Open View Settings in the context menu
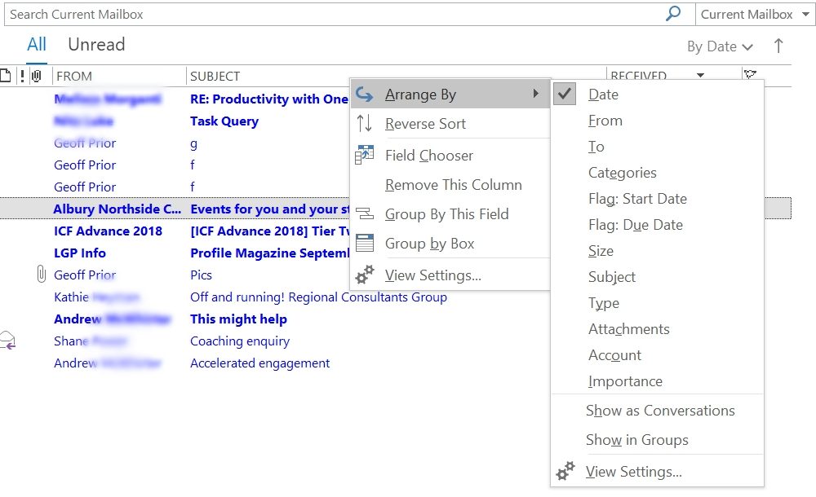The image size is (816, 497). tap(450, 275)
